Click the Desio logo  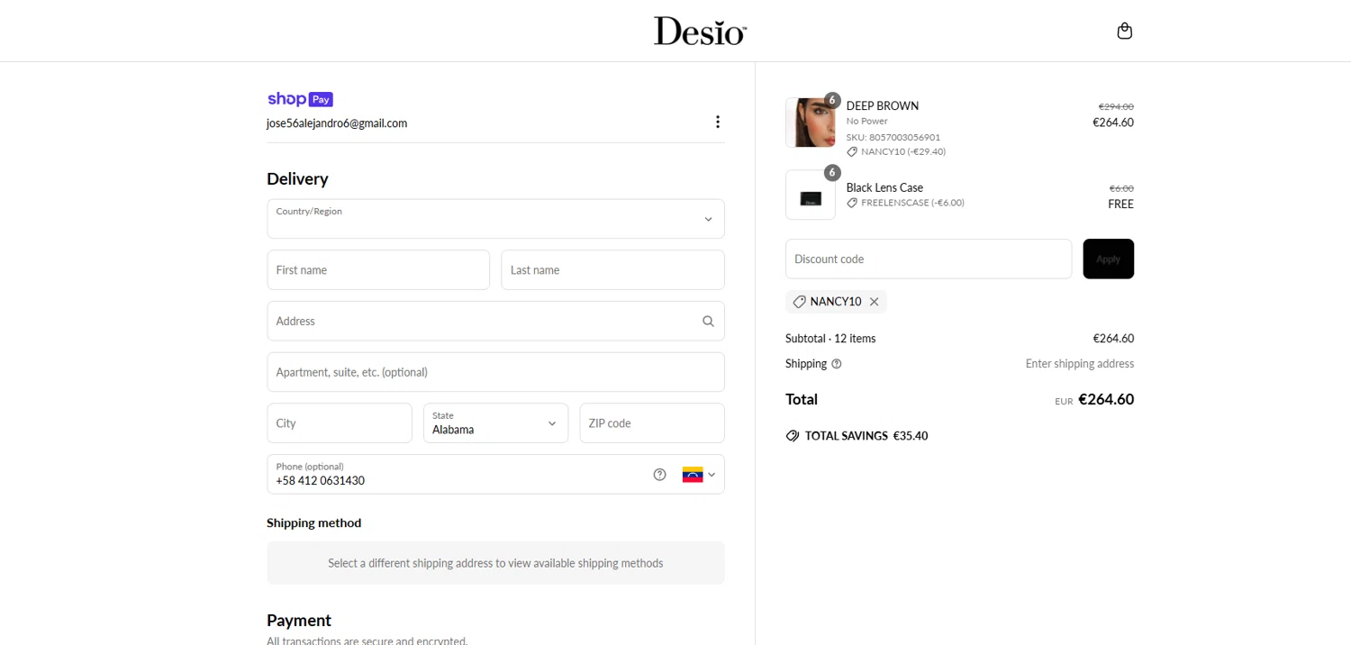coord(700,31)
